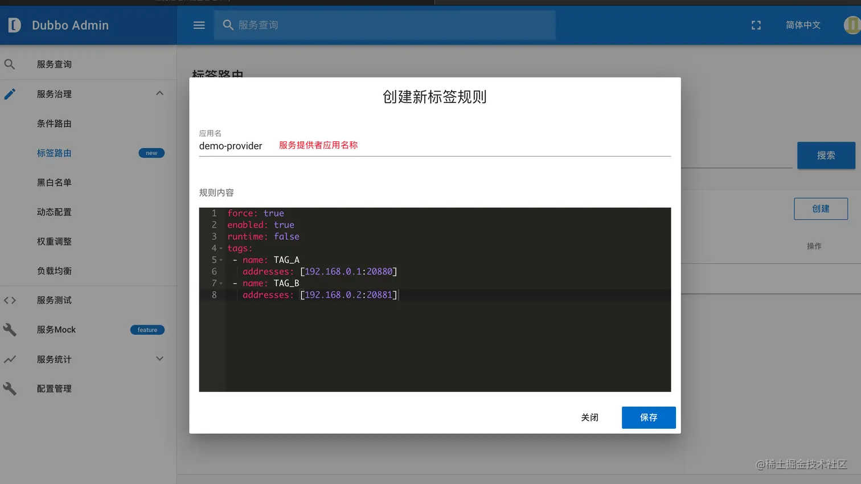
Task: Open 权重调整 in the sidebar
Action: [54, 241]
